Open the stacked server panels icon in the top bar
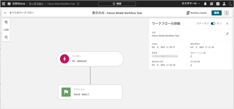The image size is (234, 109). tap(211, 4)
